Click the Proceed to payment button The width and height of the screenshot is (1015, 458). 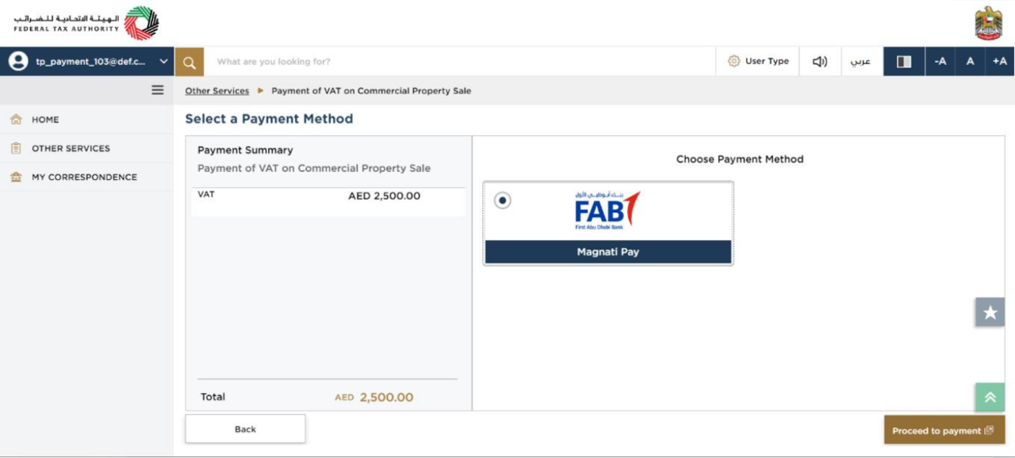pos(944,430)
